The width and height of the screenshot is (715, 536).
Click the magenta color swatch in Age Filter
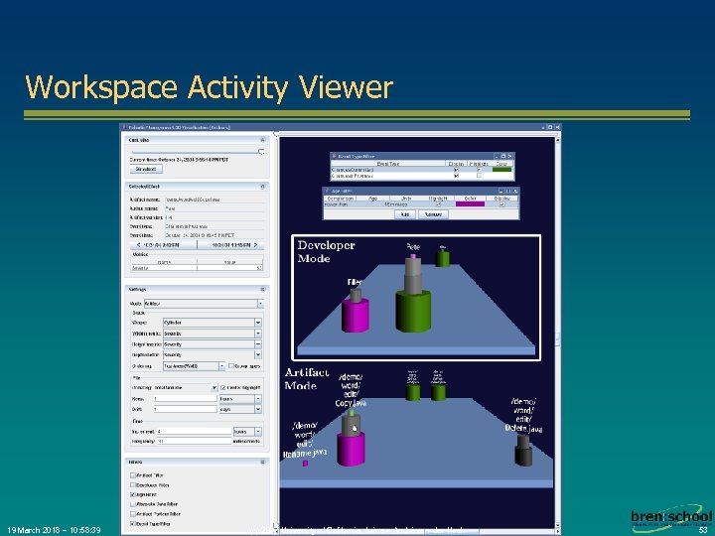pyautogui.click(x=470, y=204)
